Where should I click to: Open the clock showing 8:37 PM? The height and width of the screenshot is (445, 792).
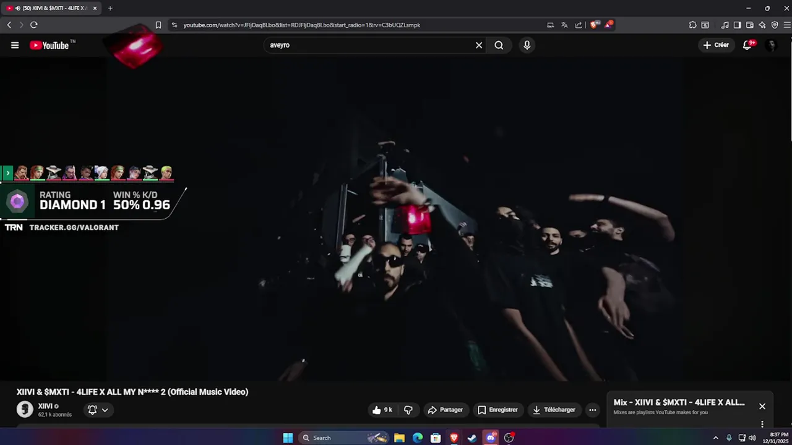coord(775,438)
